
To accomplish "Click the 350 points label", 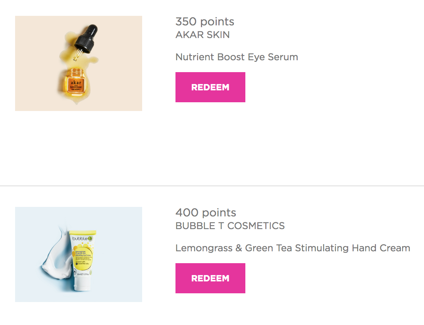I will (205, 21).
